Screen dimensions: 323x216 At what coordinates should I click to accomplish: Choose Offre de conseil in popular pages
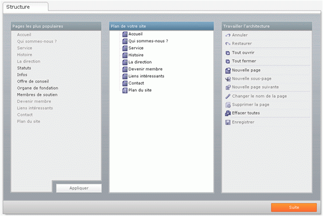[x=33, y=81]
